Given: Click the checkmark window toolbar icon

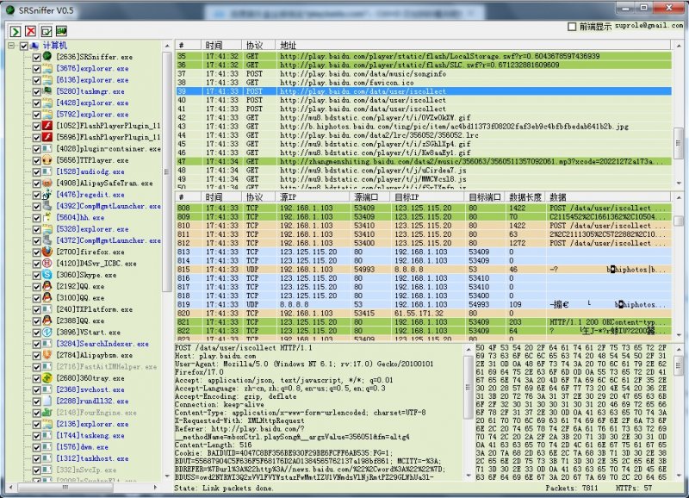Looking at the screenshot, I should [x=47, y=31].
